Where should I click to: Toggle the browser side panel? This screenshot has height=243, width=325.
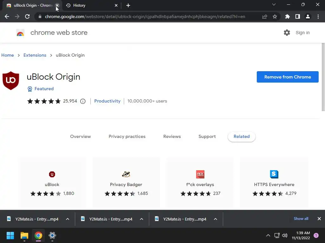(x=298, y=16)
